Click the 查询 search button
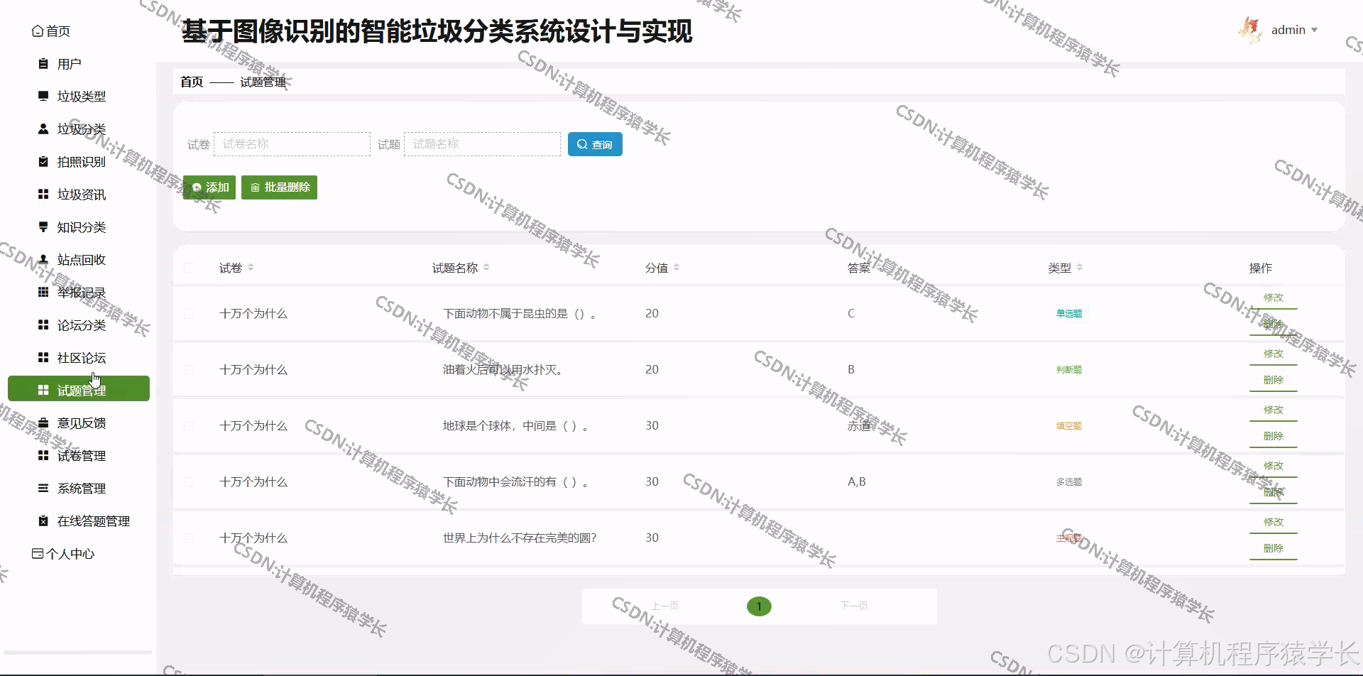 tap(595, 144)
